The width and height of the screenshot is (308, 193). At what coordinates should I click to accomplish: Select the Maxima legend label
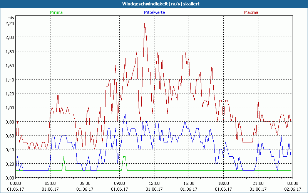click(251, 12)
